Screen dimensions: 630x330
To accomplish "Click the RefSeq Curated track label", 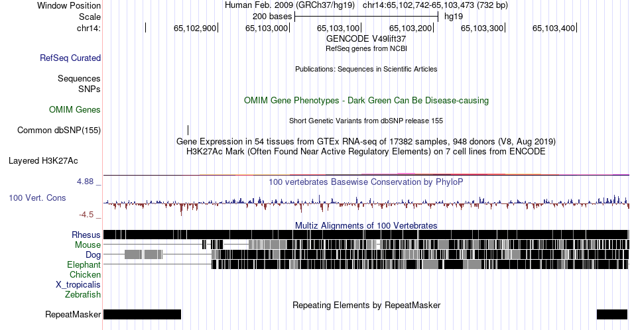I will 70,58.
